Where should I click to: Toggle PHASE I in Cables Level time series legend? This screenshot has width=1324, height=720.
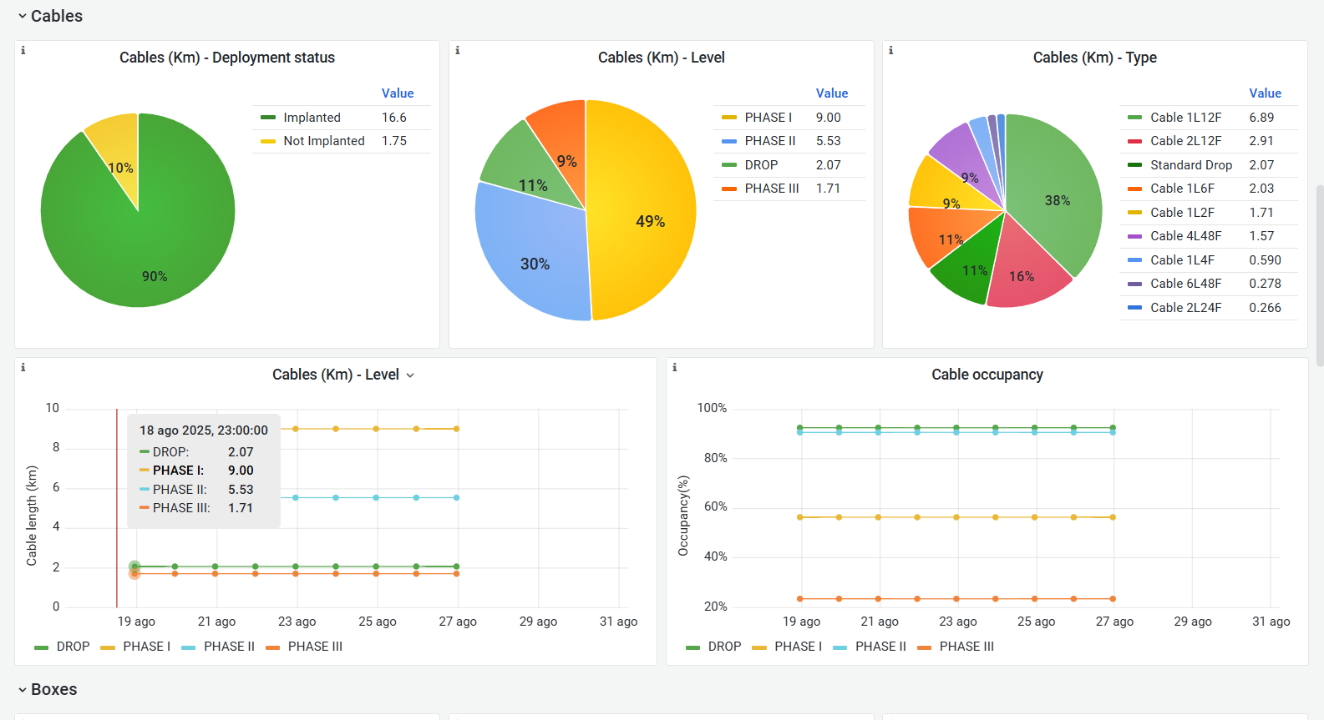click(x=146, y=647)
